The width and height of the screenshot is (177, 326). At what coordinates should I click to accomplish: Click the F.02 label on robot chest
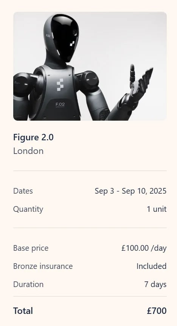[60, 104]
